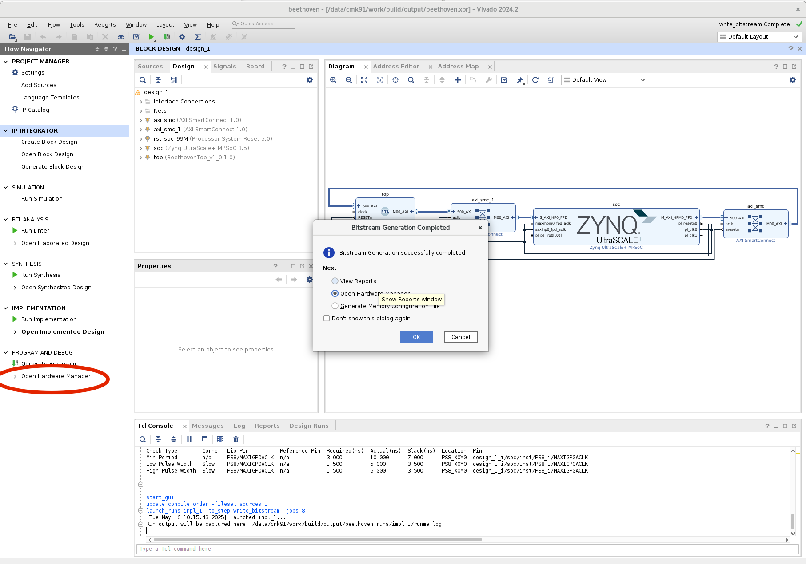Check Don't show this dialog again
Screen dimensions: 806x564
click(x=327, y=318)
